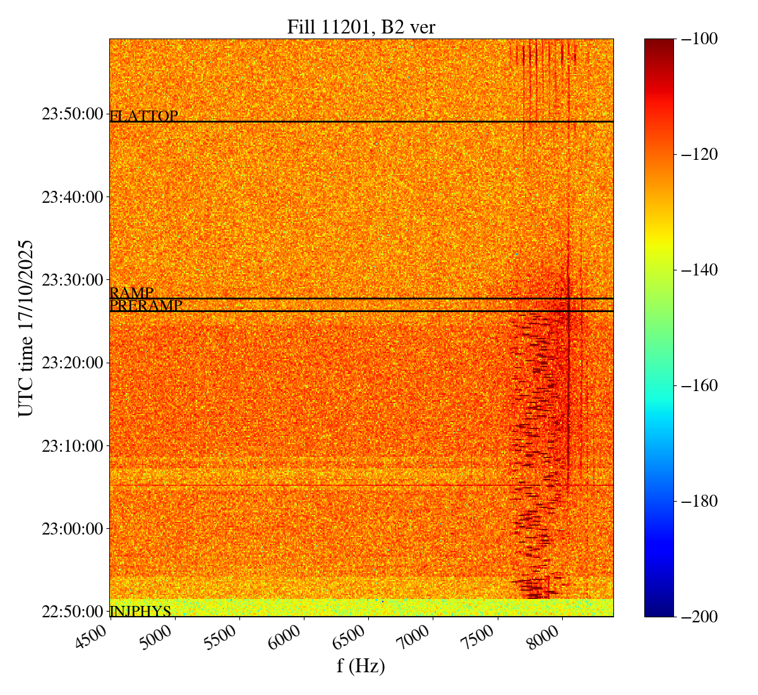Select the 23:30:00 time tick label
758x695 pixels.
click(71, 280)
